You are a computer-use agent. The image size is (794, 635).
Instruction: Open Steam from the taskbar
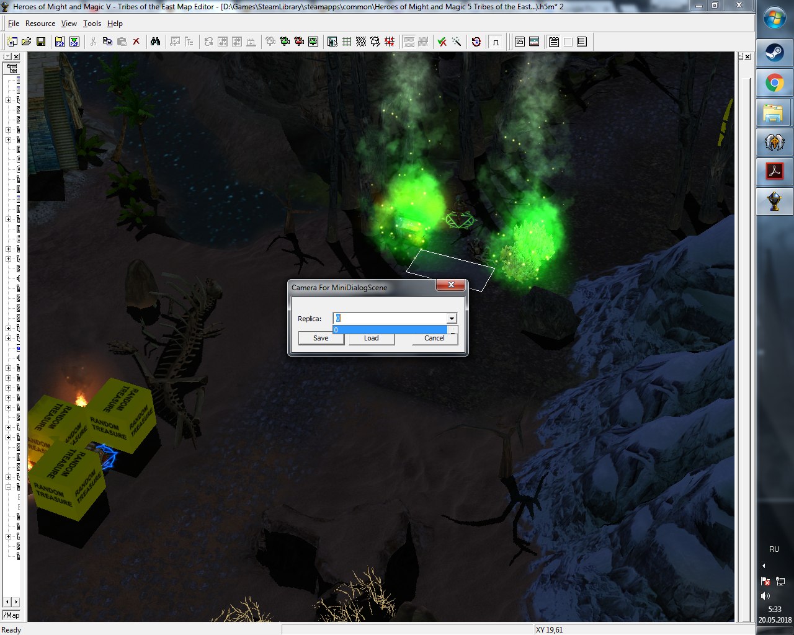click(x=774, y=53)
